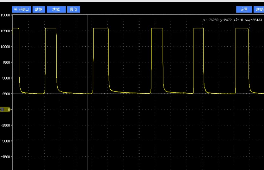Screen dimensions: 264x170
Task: Open the 功能 (function) menu button
Action: click(x=56, y=9)
